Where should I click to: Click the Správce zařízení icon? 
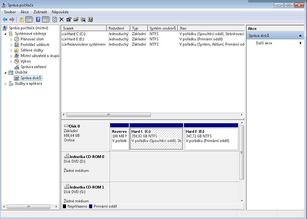pos(17,67)
